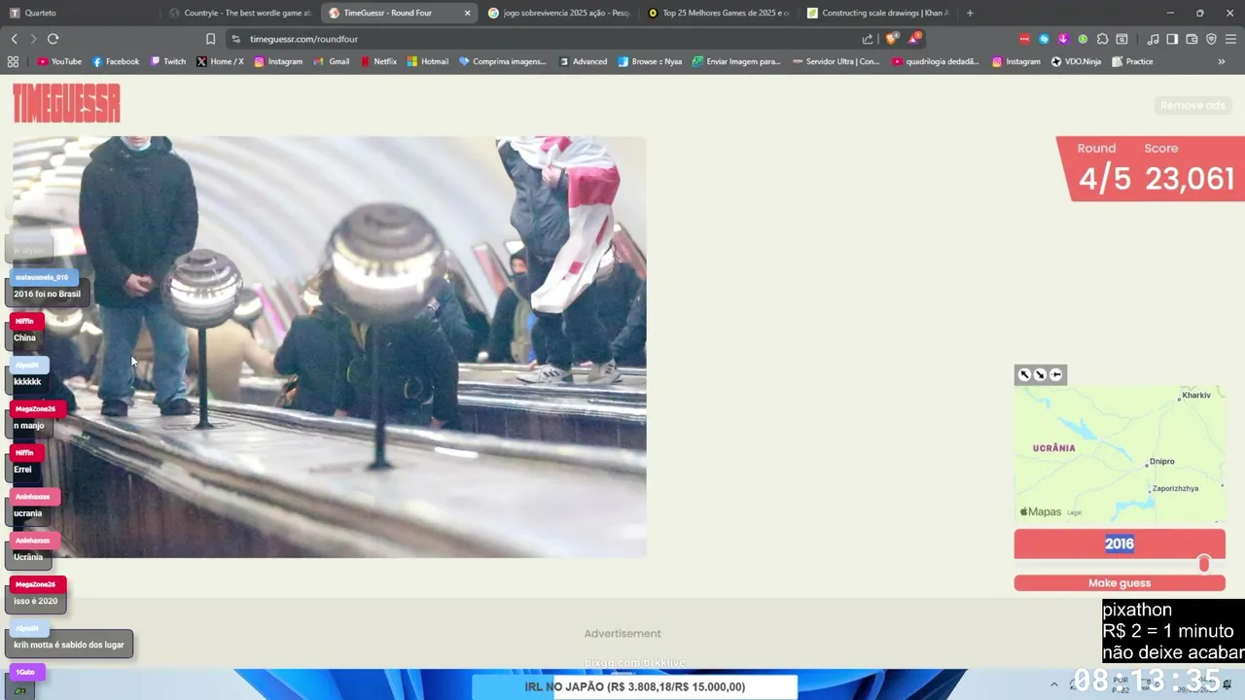Screen dimensions: 1245x700
Task: Reload the current page
Action: [x=53, y=39]
